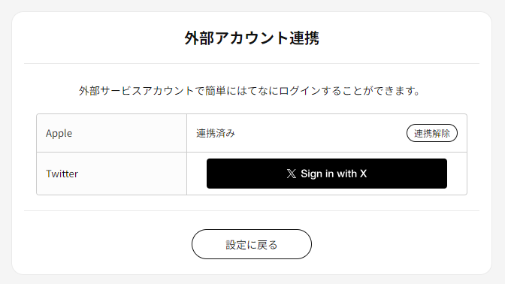The height and width of the screenshot is (284, 505).
Task: Click the 外部アカウント連携 page heading
Action: [252, 38]
